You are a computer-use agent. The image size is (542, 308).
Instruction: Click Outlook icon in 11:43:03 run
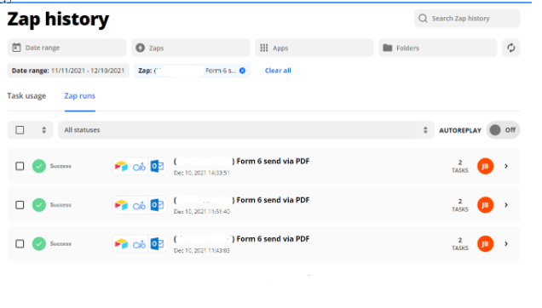pyautogui.click(x=157, y=244)
